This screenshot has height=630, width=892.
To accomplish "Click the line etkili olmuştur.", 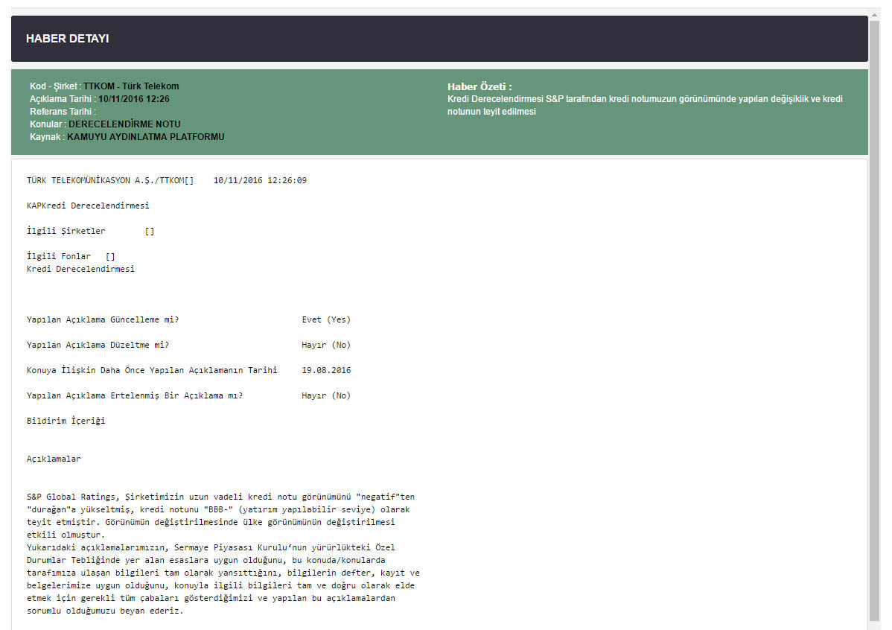I will (66, 535).
